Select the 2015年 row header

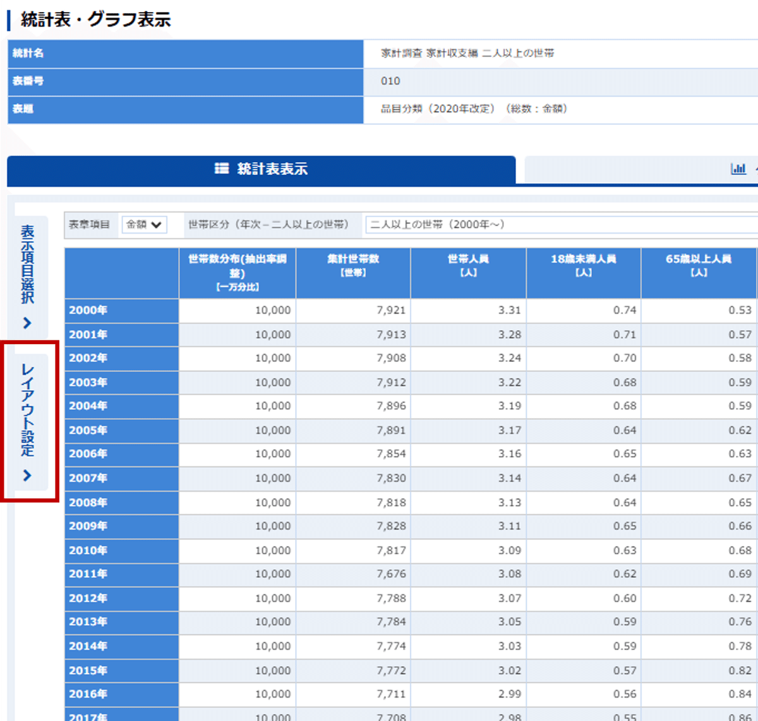122,670
